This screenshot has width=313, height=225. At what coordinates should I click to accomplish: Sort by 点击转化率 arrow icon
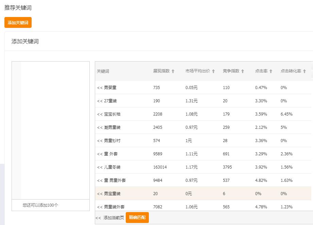[x=304, y=71]
